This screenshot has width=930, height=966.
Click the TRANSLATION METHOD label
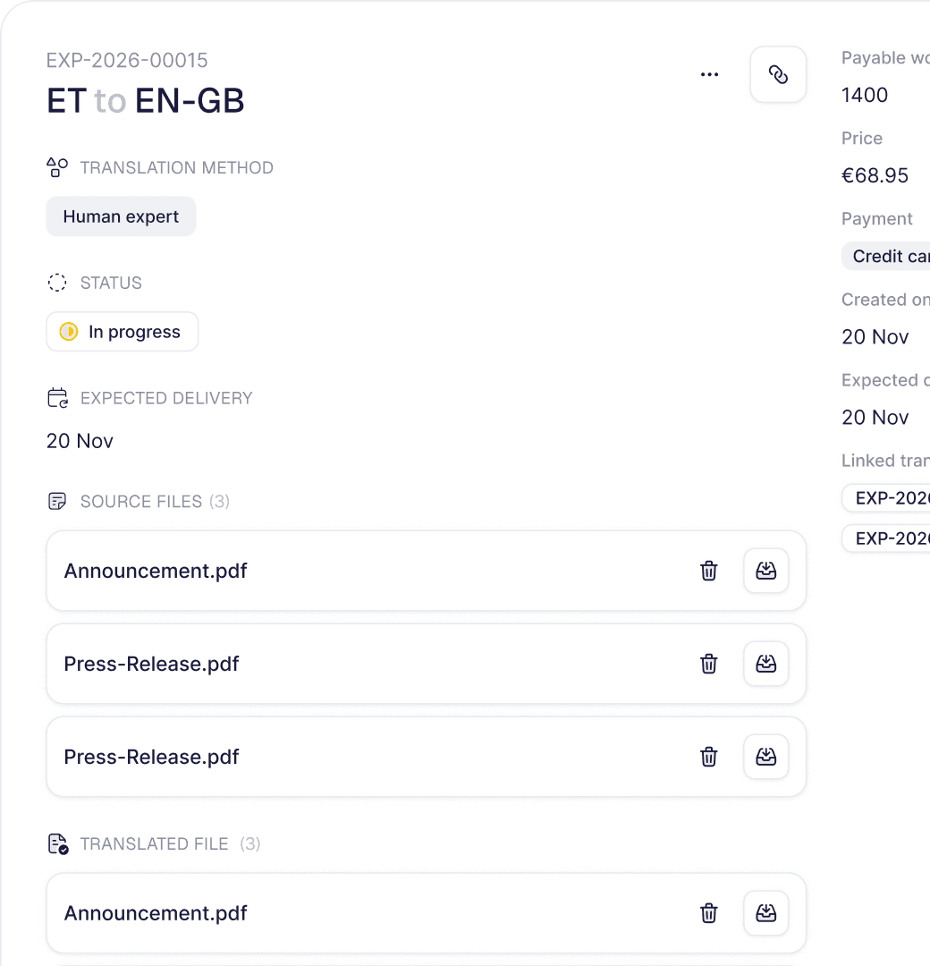pyautogui.click(x=177, y=167)
